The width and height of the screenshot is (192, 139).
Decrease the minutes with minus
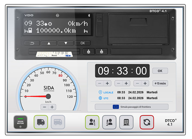(x=118, y=83)
